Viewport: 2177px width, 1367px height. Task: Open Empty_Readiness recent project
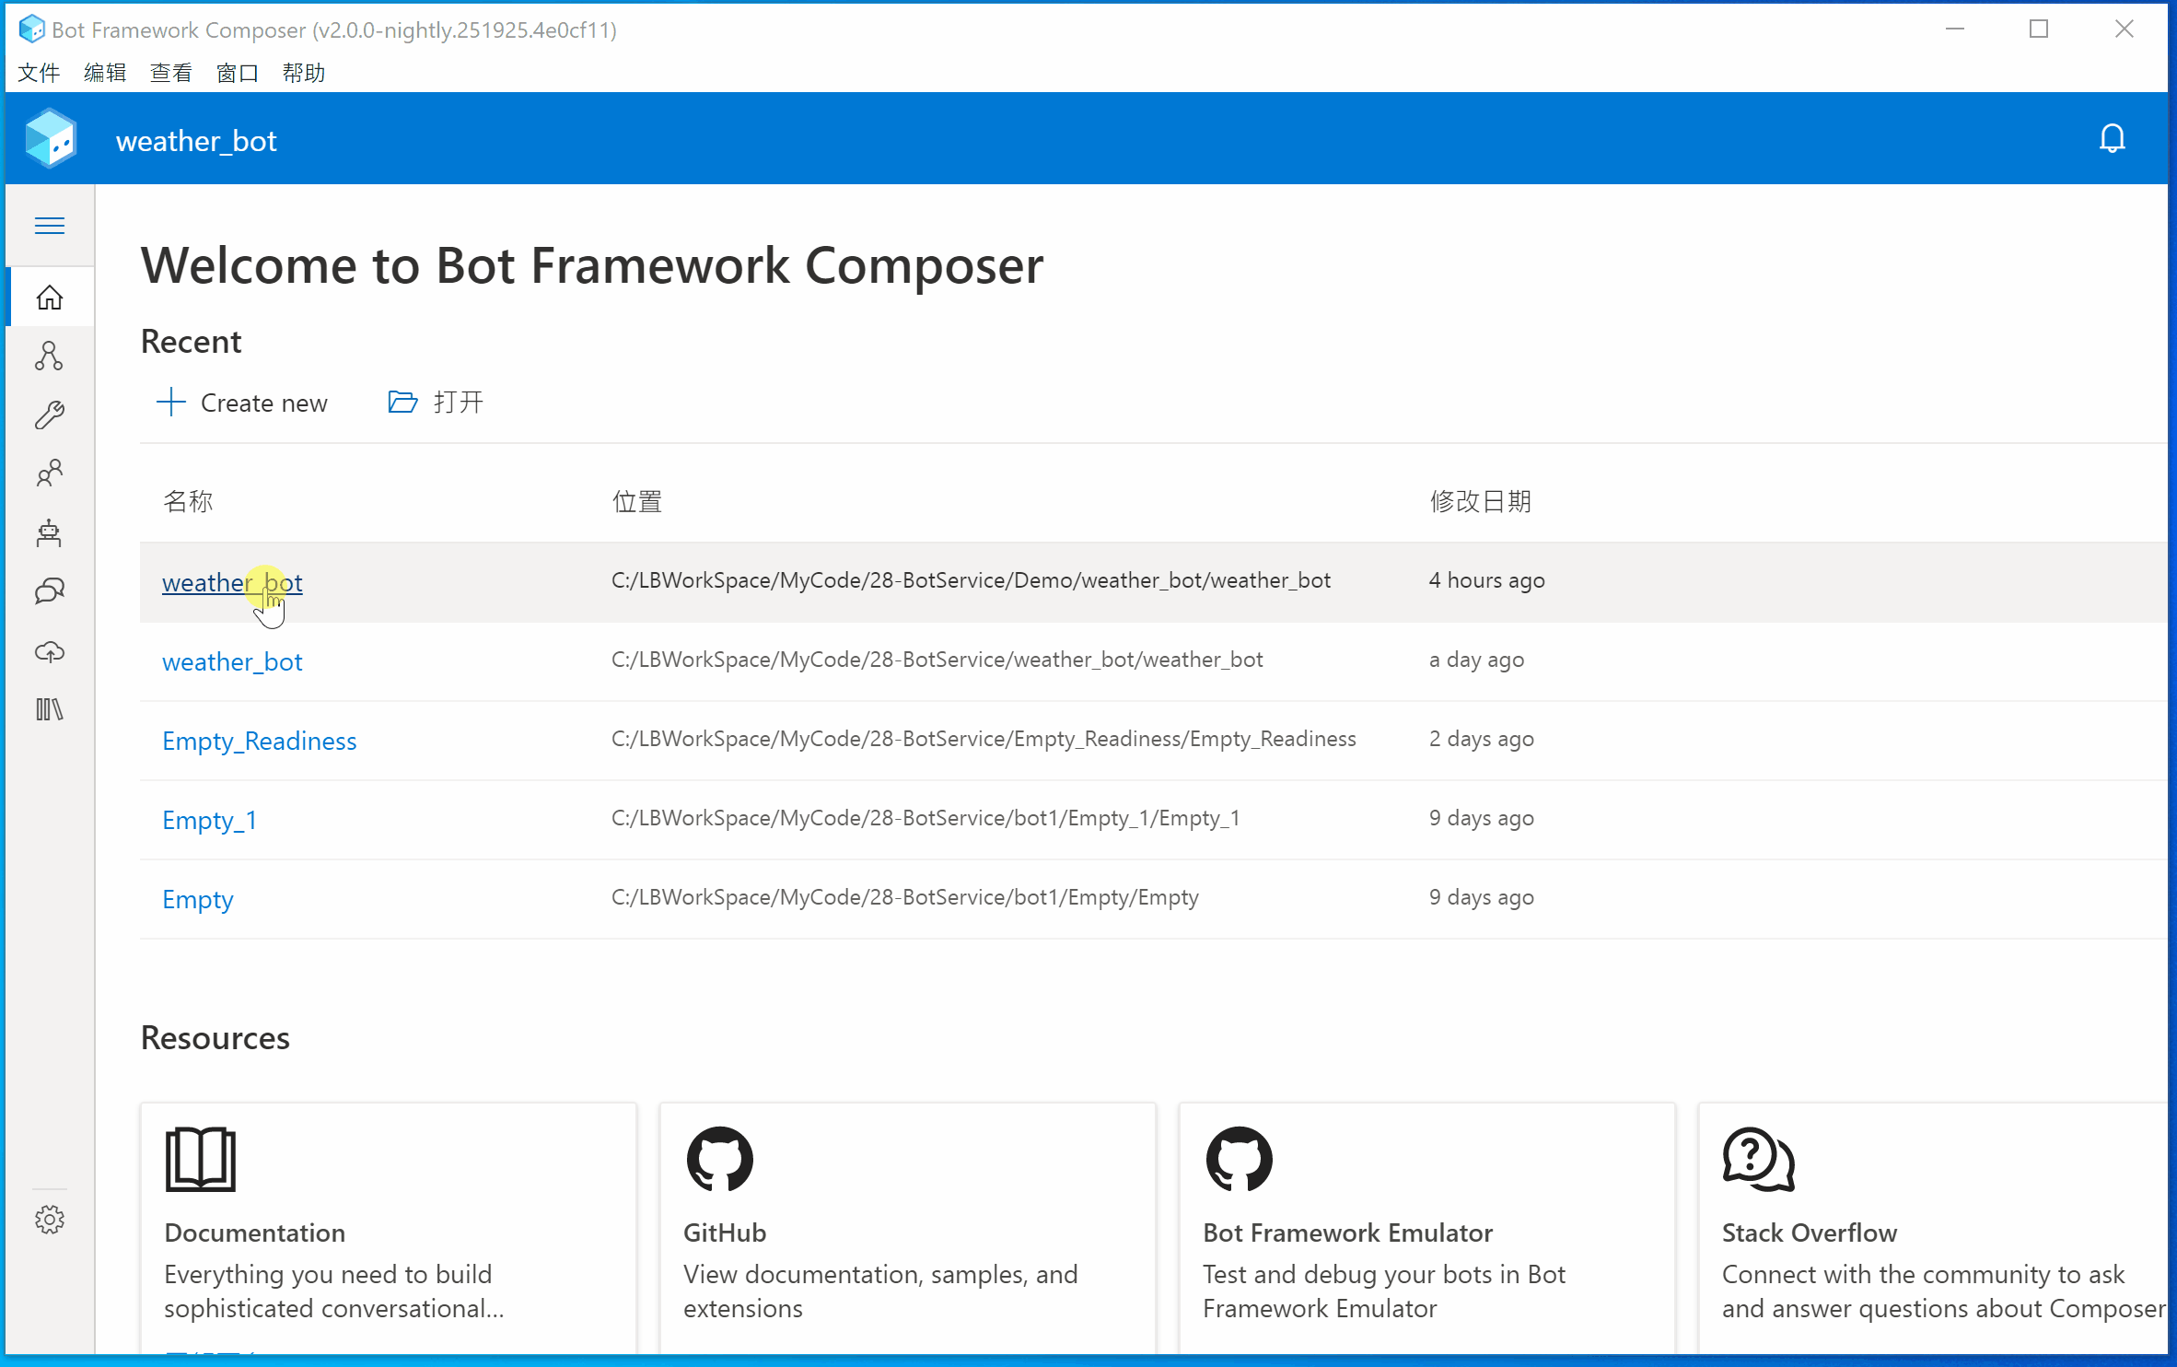pyautogui.click(x=259, y=741)
